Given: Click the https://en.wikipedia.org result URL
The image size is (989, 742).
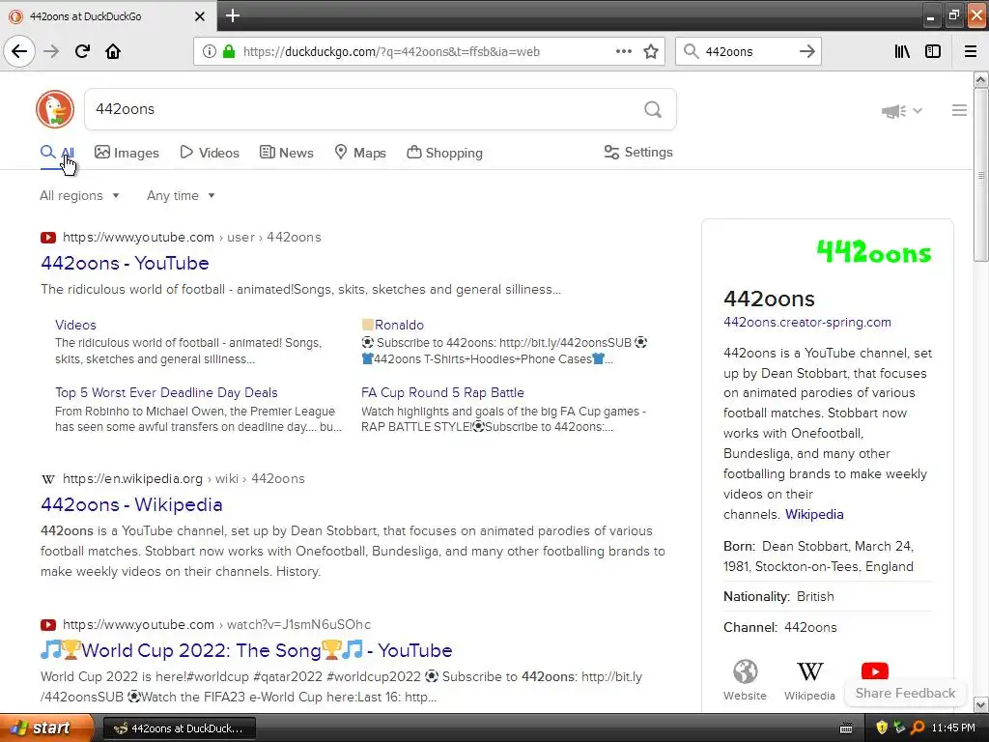Looking at the screenshot, I should [132, 479].
